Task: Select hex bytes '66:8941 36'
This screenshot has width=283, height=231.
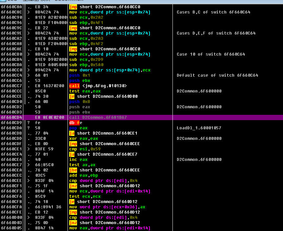Action: 48,207
